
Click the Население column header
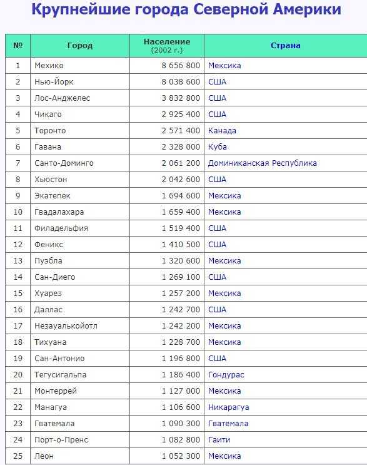tap(167, 45)
